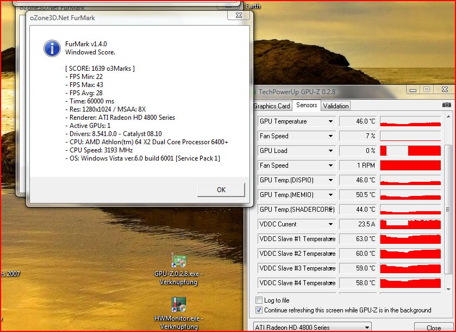The image size is (456, 332).
Task: Open the Validation tab in GPU-Z
Action: (x=336, y=106)
